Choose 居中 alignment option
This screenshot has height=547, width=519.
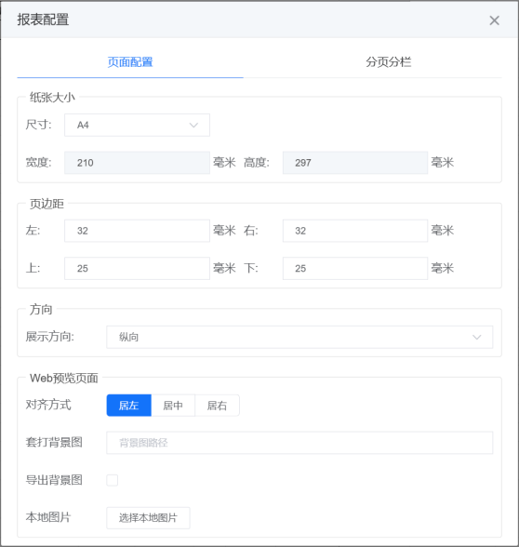[x=173, y=406]
